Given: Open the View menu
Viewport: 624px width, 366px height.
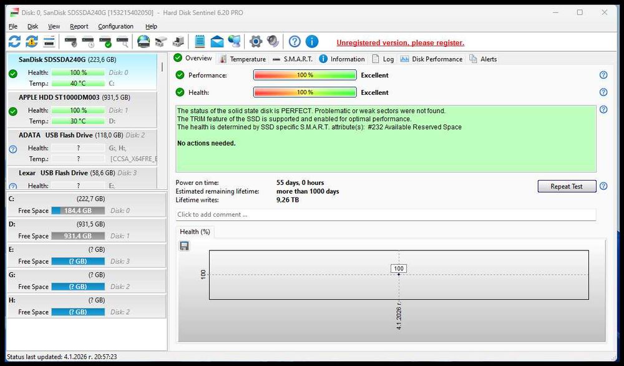Looking at the screenshot, I should [x=54, y=26].
